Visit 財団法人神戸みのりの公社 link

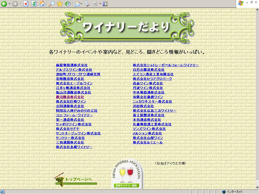tap(77, 111)
